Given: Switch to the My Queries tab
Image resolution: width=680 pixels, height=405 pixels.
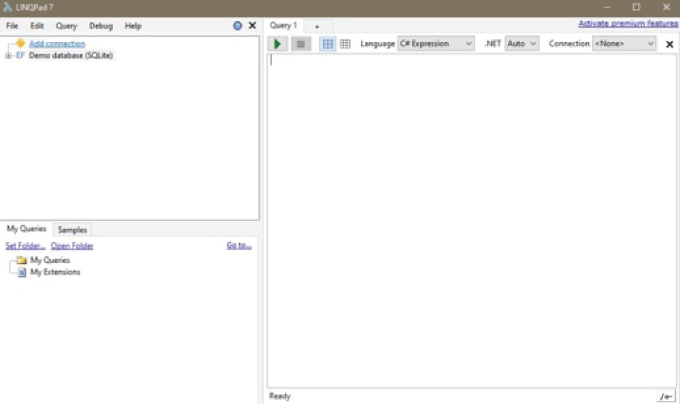Looking at the screenshot, I should (x=26, y=229).
